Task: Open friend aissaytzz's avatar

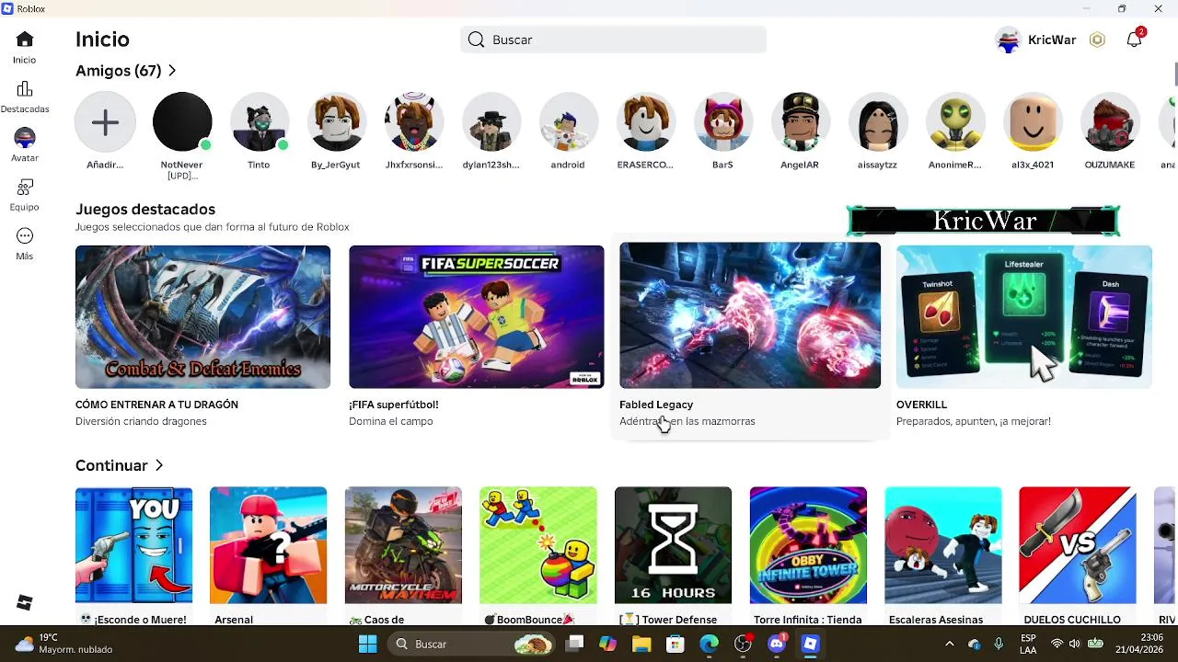Action: [878, 121]
